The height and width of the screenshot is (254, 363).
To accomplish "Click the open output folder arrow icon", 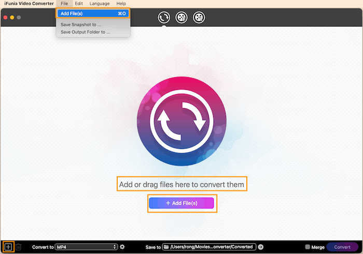I will (x=261, y=247).
